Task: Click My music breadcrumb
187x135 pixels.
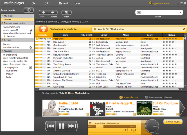Action: (x=40, y=22)
